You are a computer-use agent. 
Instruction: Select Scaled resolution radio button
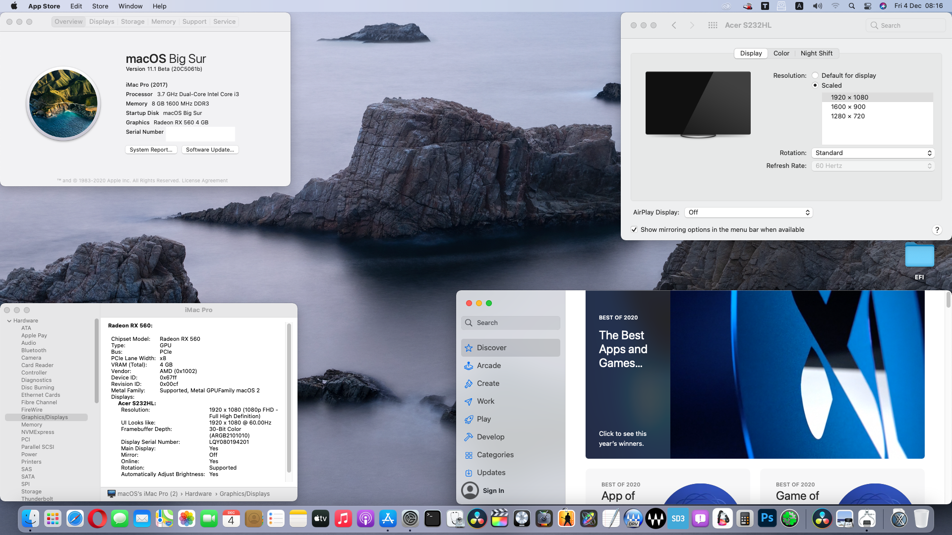(815, 85)
